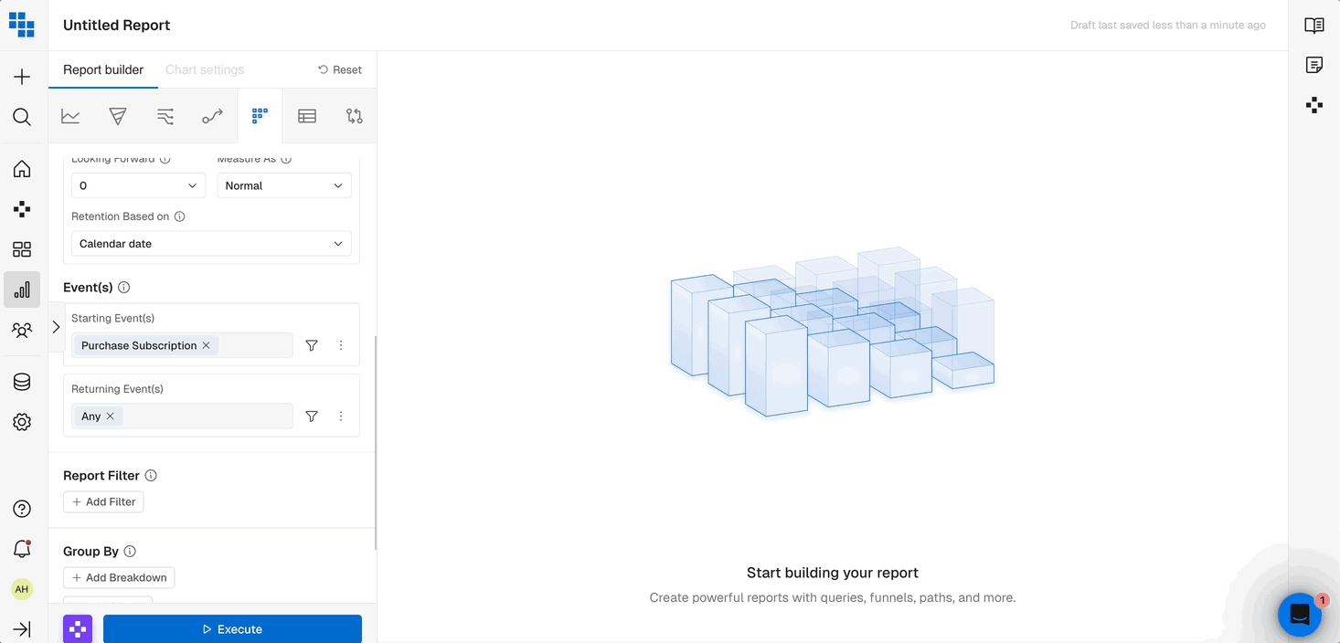Open more options for Returning Event(s)
1340x643 pixels.
tap(341, 416)
